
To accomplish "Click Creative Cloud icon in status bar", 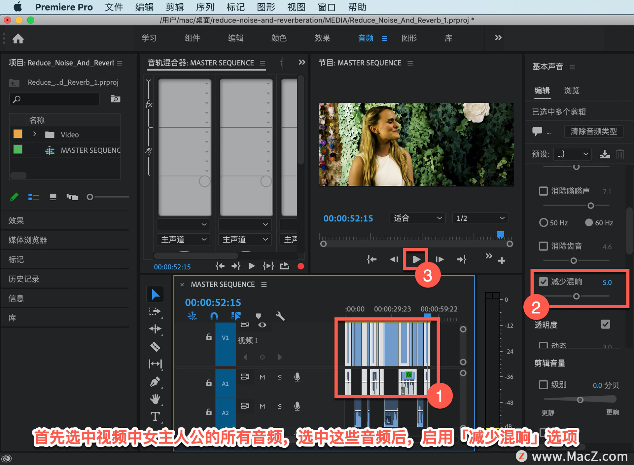I will point(7,459).
